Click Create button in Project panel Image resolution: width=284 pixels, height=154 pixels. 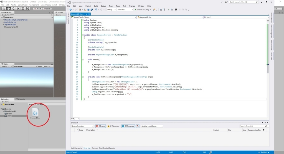4,102
